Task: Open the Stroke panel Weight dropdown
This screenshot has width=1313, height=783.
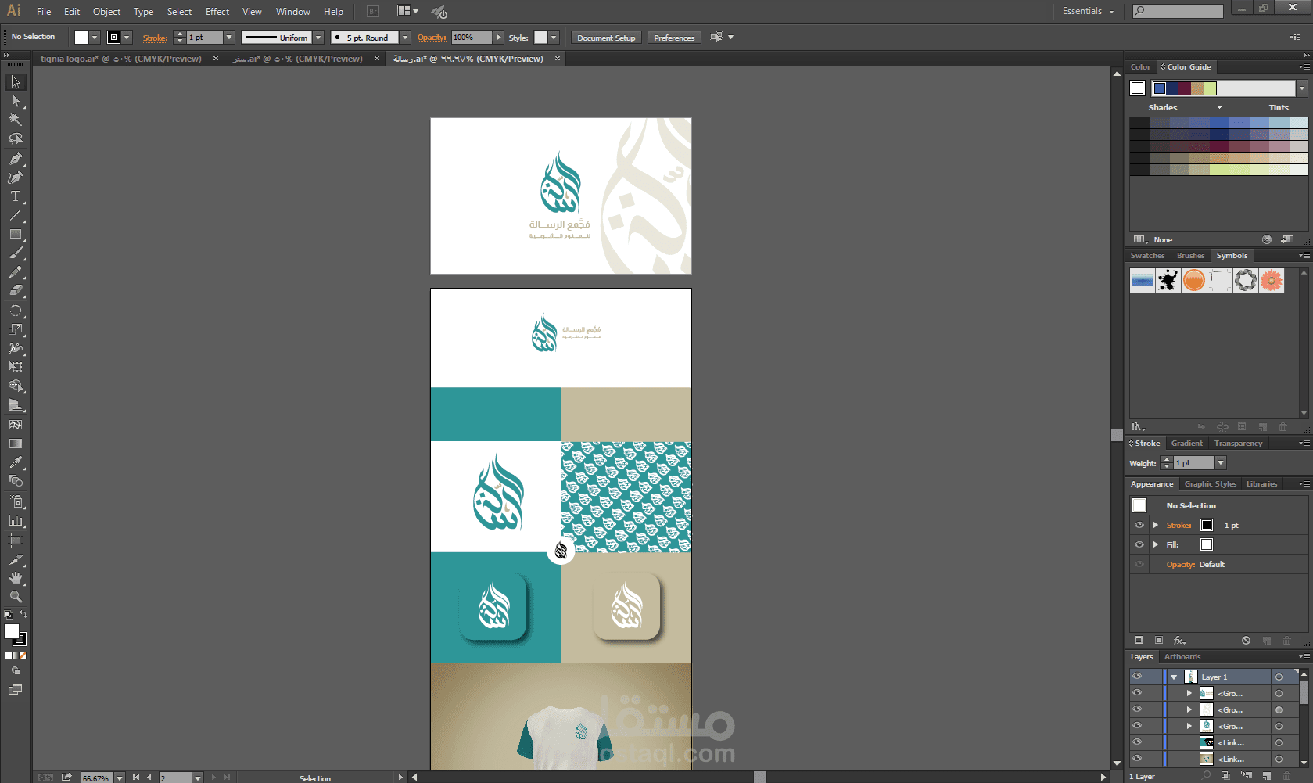Action: coord(1221,463)
